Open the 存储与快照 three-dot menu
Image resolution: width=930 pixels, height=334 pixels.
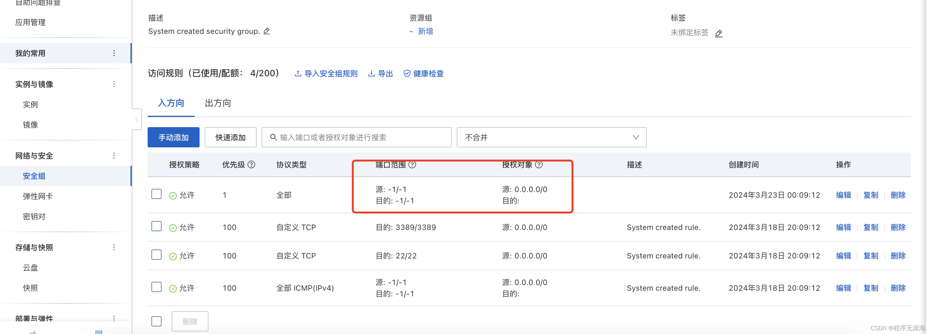[x=114, y=247]
